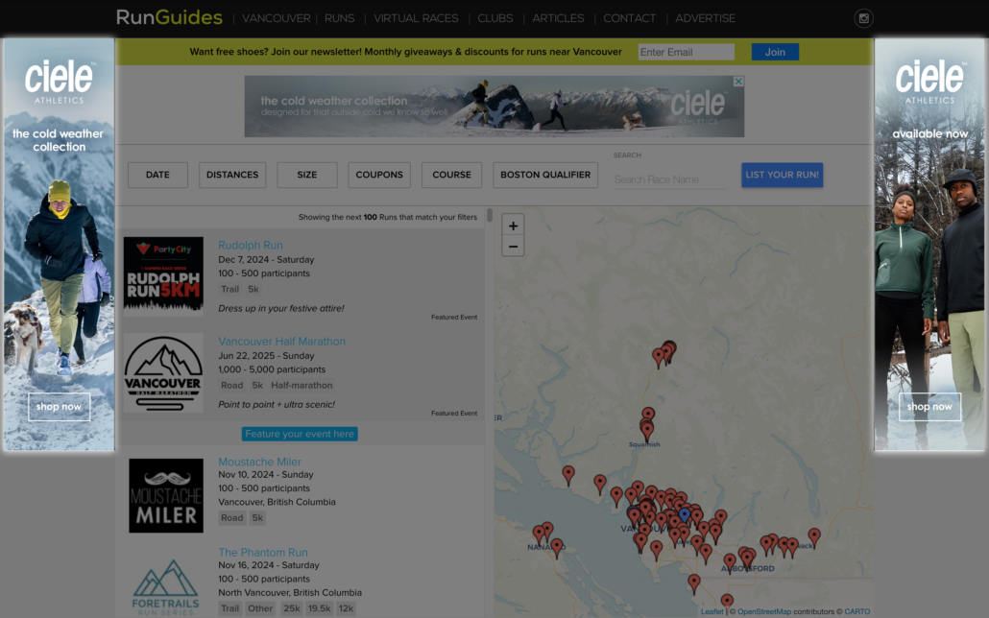The height and width of the screenshot is (618, 989).
Task: Expand the SIZE filter
Action: (307, 175)
